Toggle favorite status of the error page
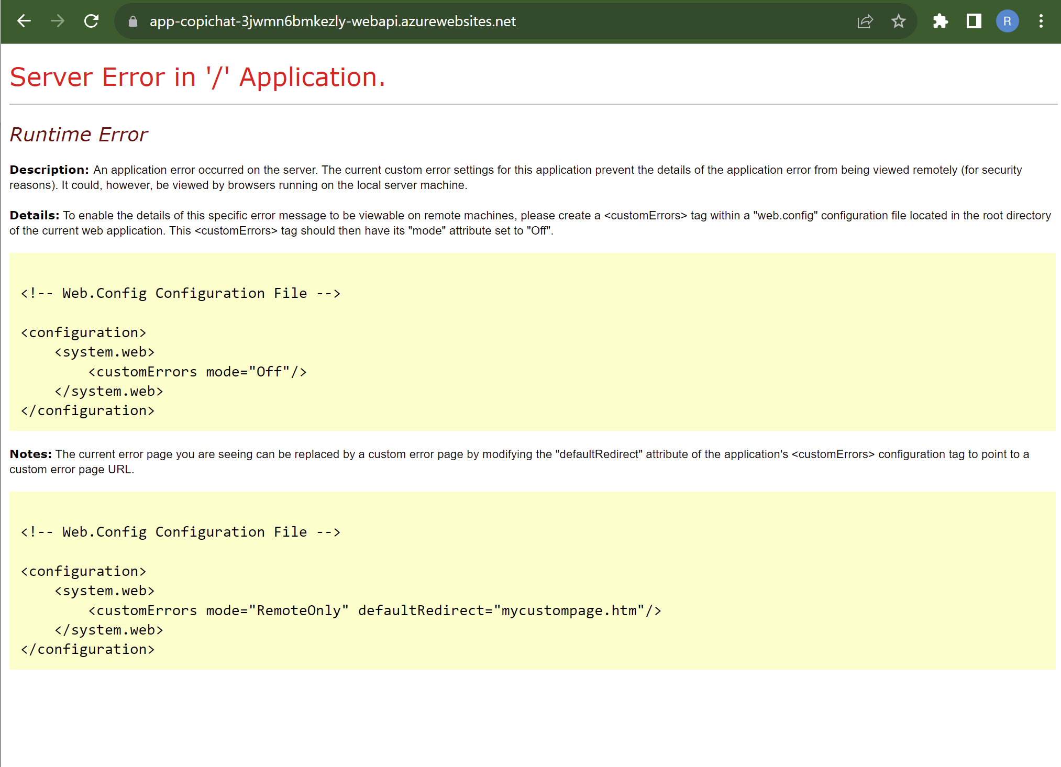1061x767 pixels. click(899, 21)
